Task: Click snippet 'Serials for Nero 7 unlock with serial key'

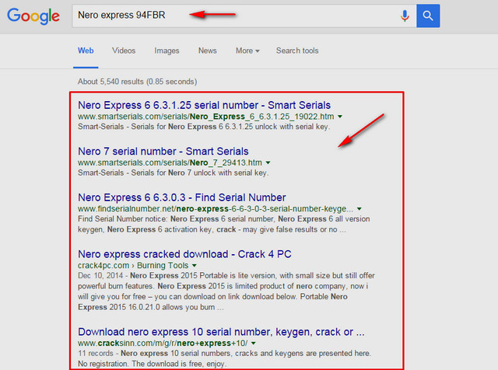Action: (173, 173)
